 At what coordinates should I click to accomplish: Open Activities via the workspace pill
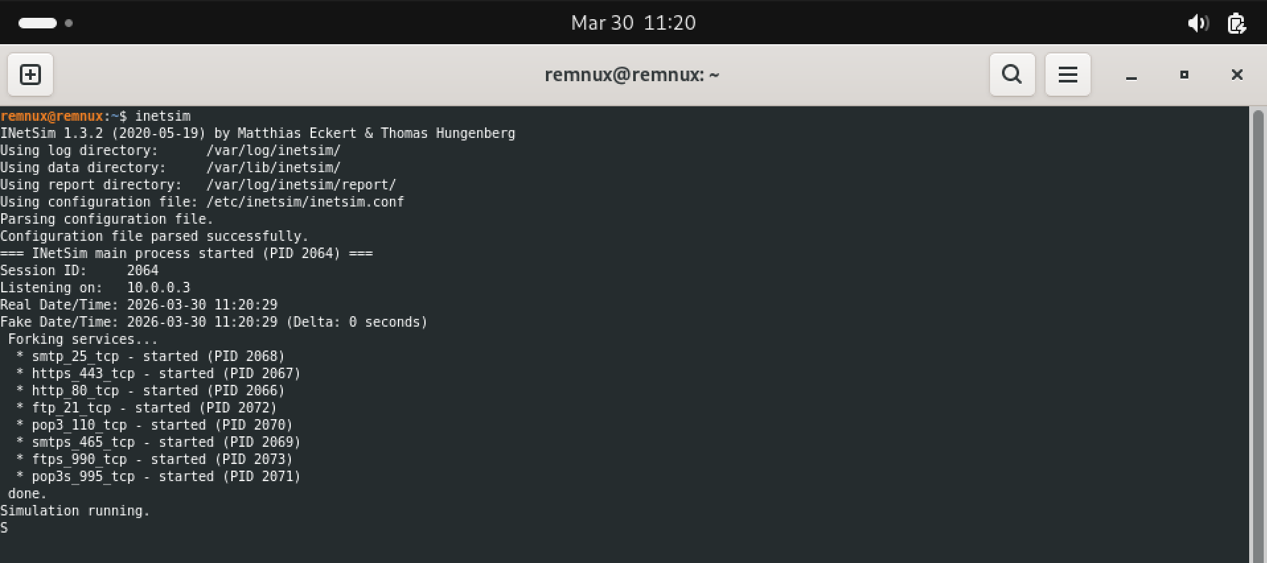tap(38, 23)
